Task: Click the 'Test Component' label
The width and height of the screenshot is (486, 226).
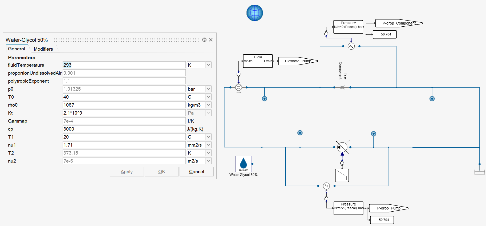Action: [342, 71]
